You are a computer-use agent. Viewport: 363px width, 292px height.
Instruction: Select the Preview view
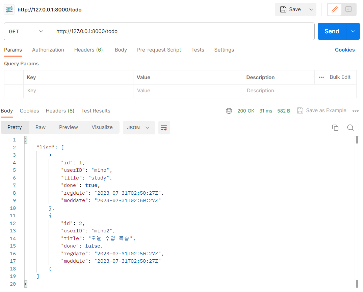[69, 127]
